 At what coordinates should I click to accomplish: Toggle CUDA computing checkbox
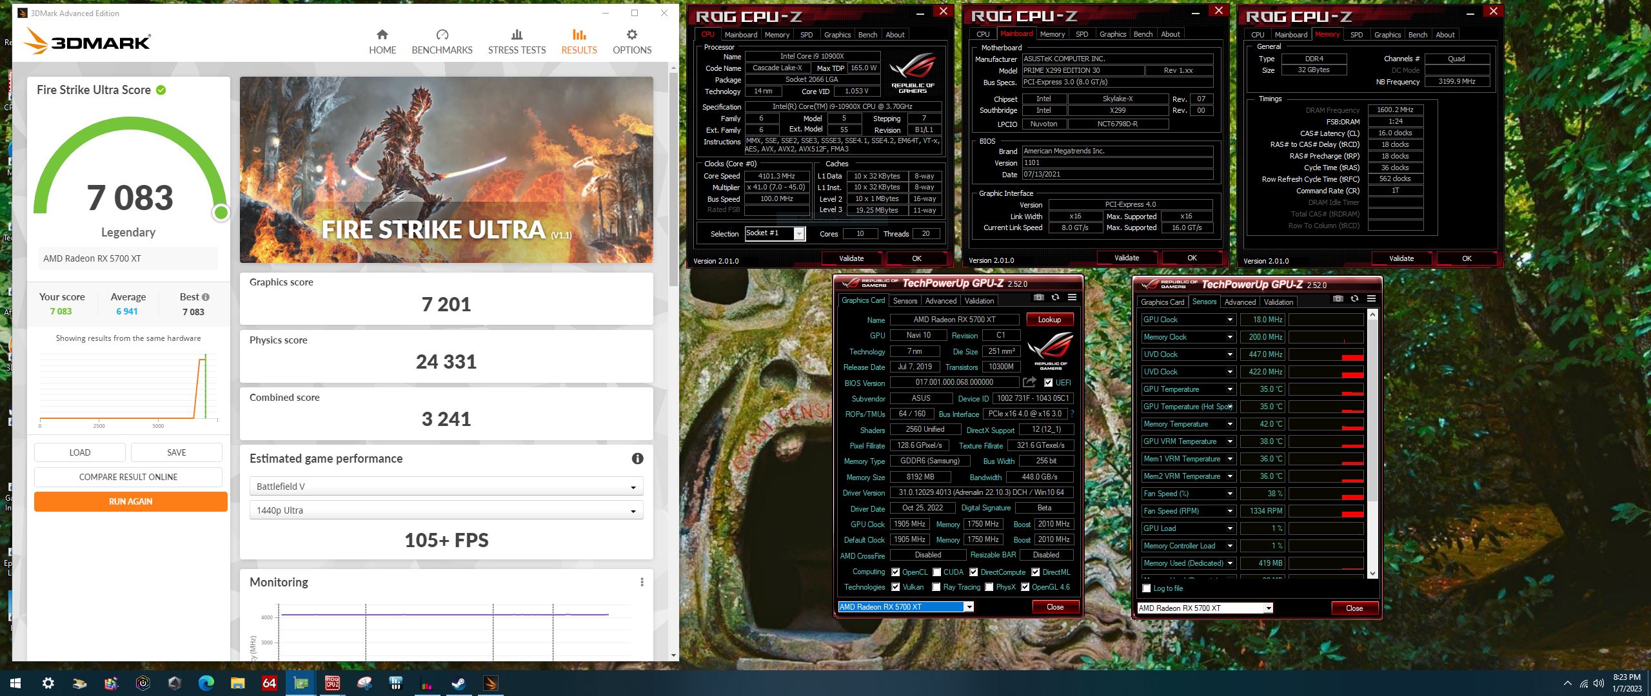[936, 572]
